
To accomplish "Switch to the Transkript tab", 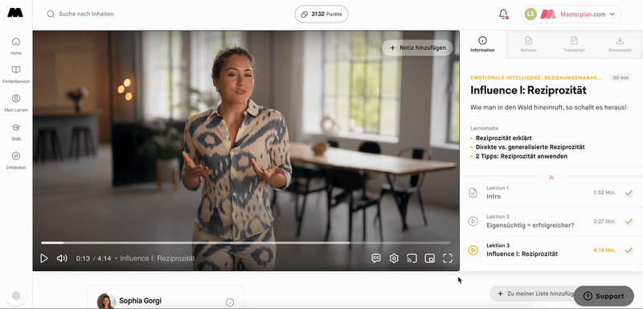I will coord(574,44).
